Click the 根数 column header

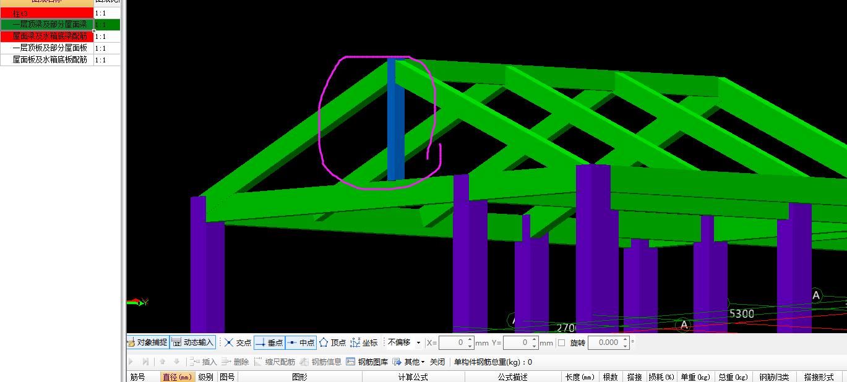611,377
